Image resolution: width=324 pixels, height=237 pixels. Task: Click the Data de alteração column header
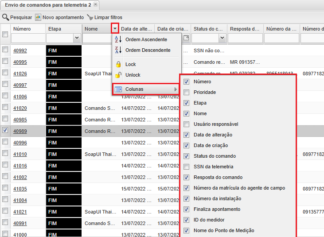[137, 29]
